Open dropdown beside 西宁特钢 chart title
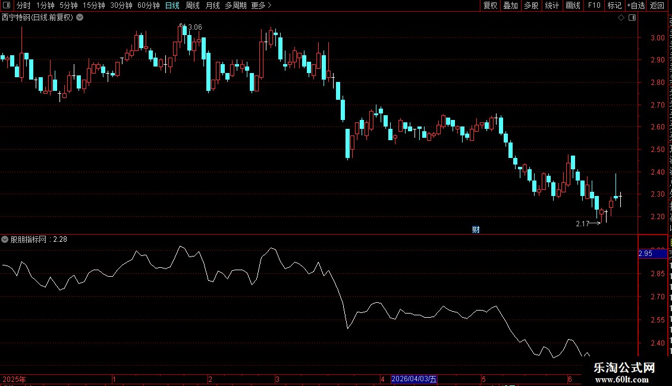Image resolution: width=672 pixels, height=386 pixels. coord(80,18)
